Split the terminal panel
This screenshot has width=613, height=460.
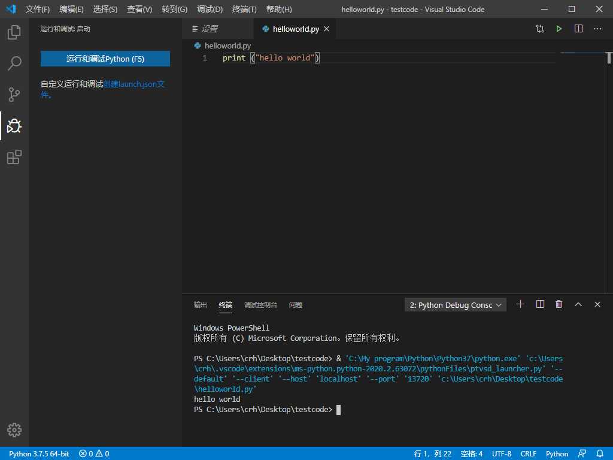[540, 304]
